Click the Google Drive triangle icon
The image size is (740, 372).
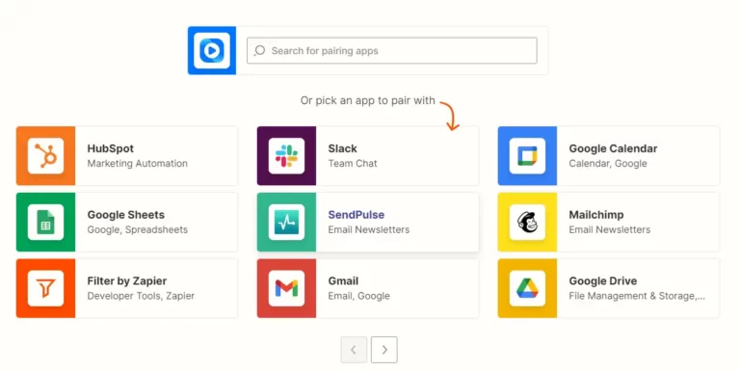pos(527,288)
